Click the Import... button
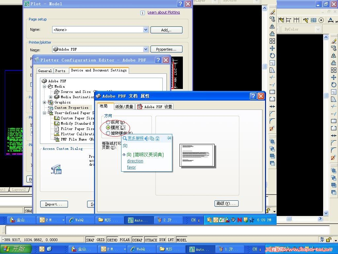The image size is (338, 254). click(54, 204)
